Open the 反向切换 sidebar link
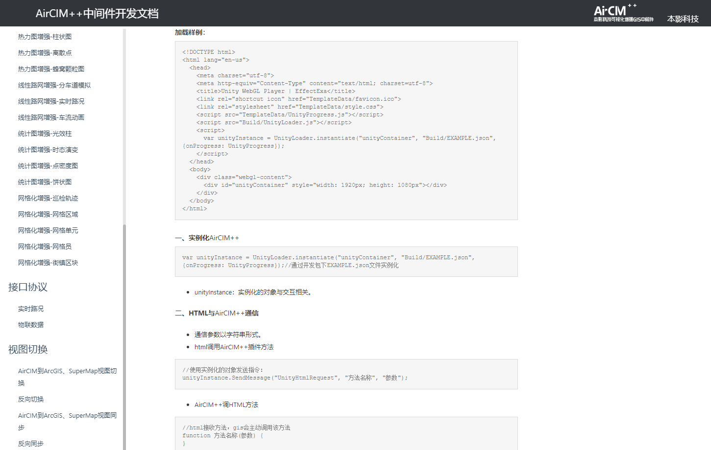Screen dimensions: 711x450 31,399
